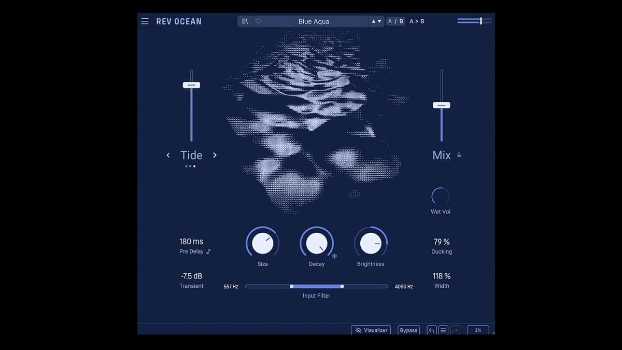Click the top-right output level slider
622x350 pixels.
(x=474, y=21)
